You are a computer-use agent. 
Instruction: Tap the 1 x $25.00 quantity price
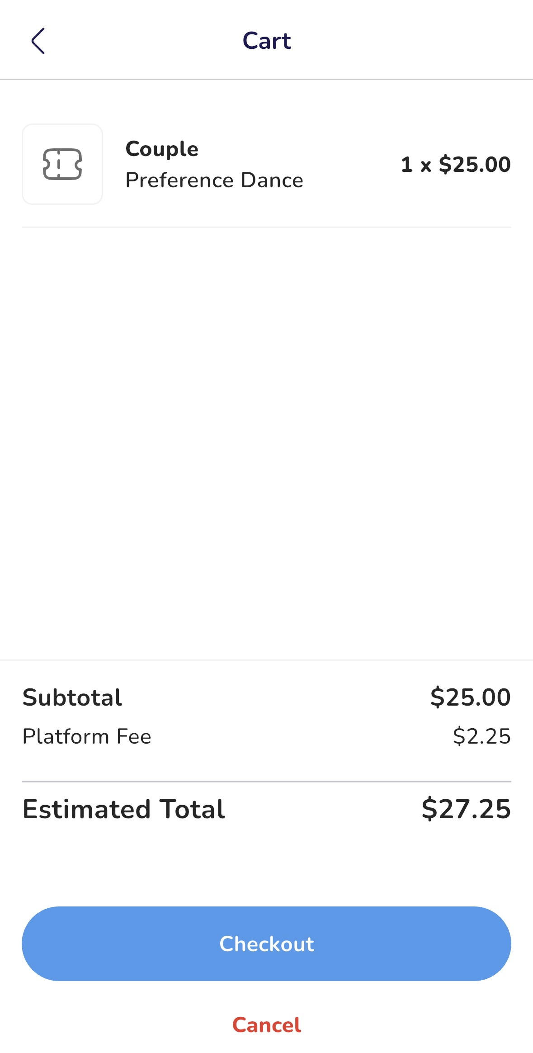456,164
